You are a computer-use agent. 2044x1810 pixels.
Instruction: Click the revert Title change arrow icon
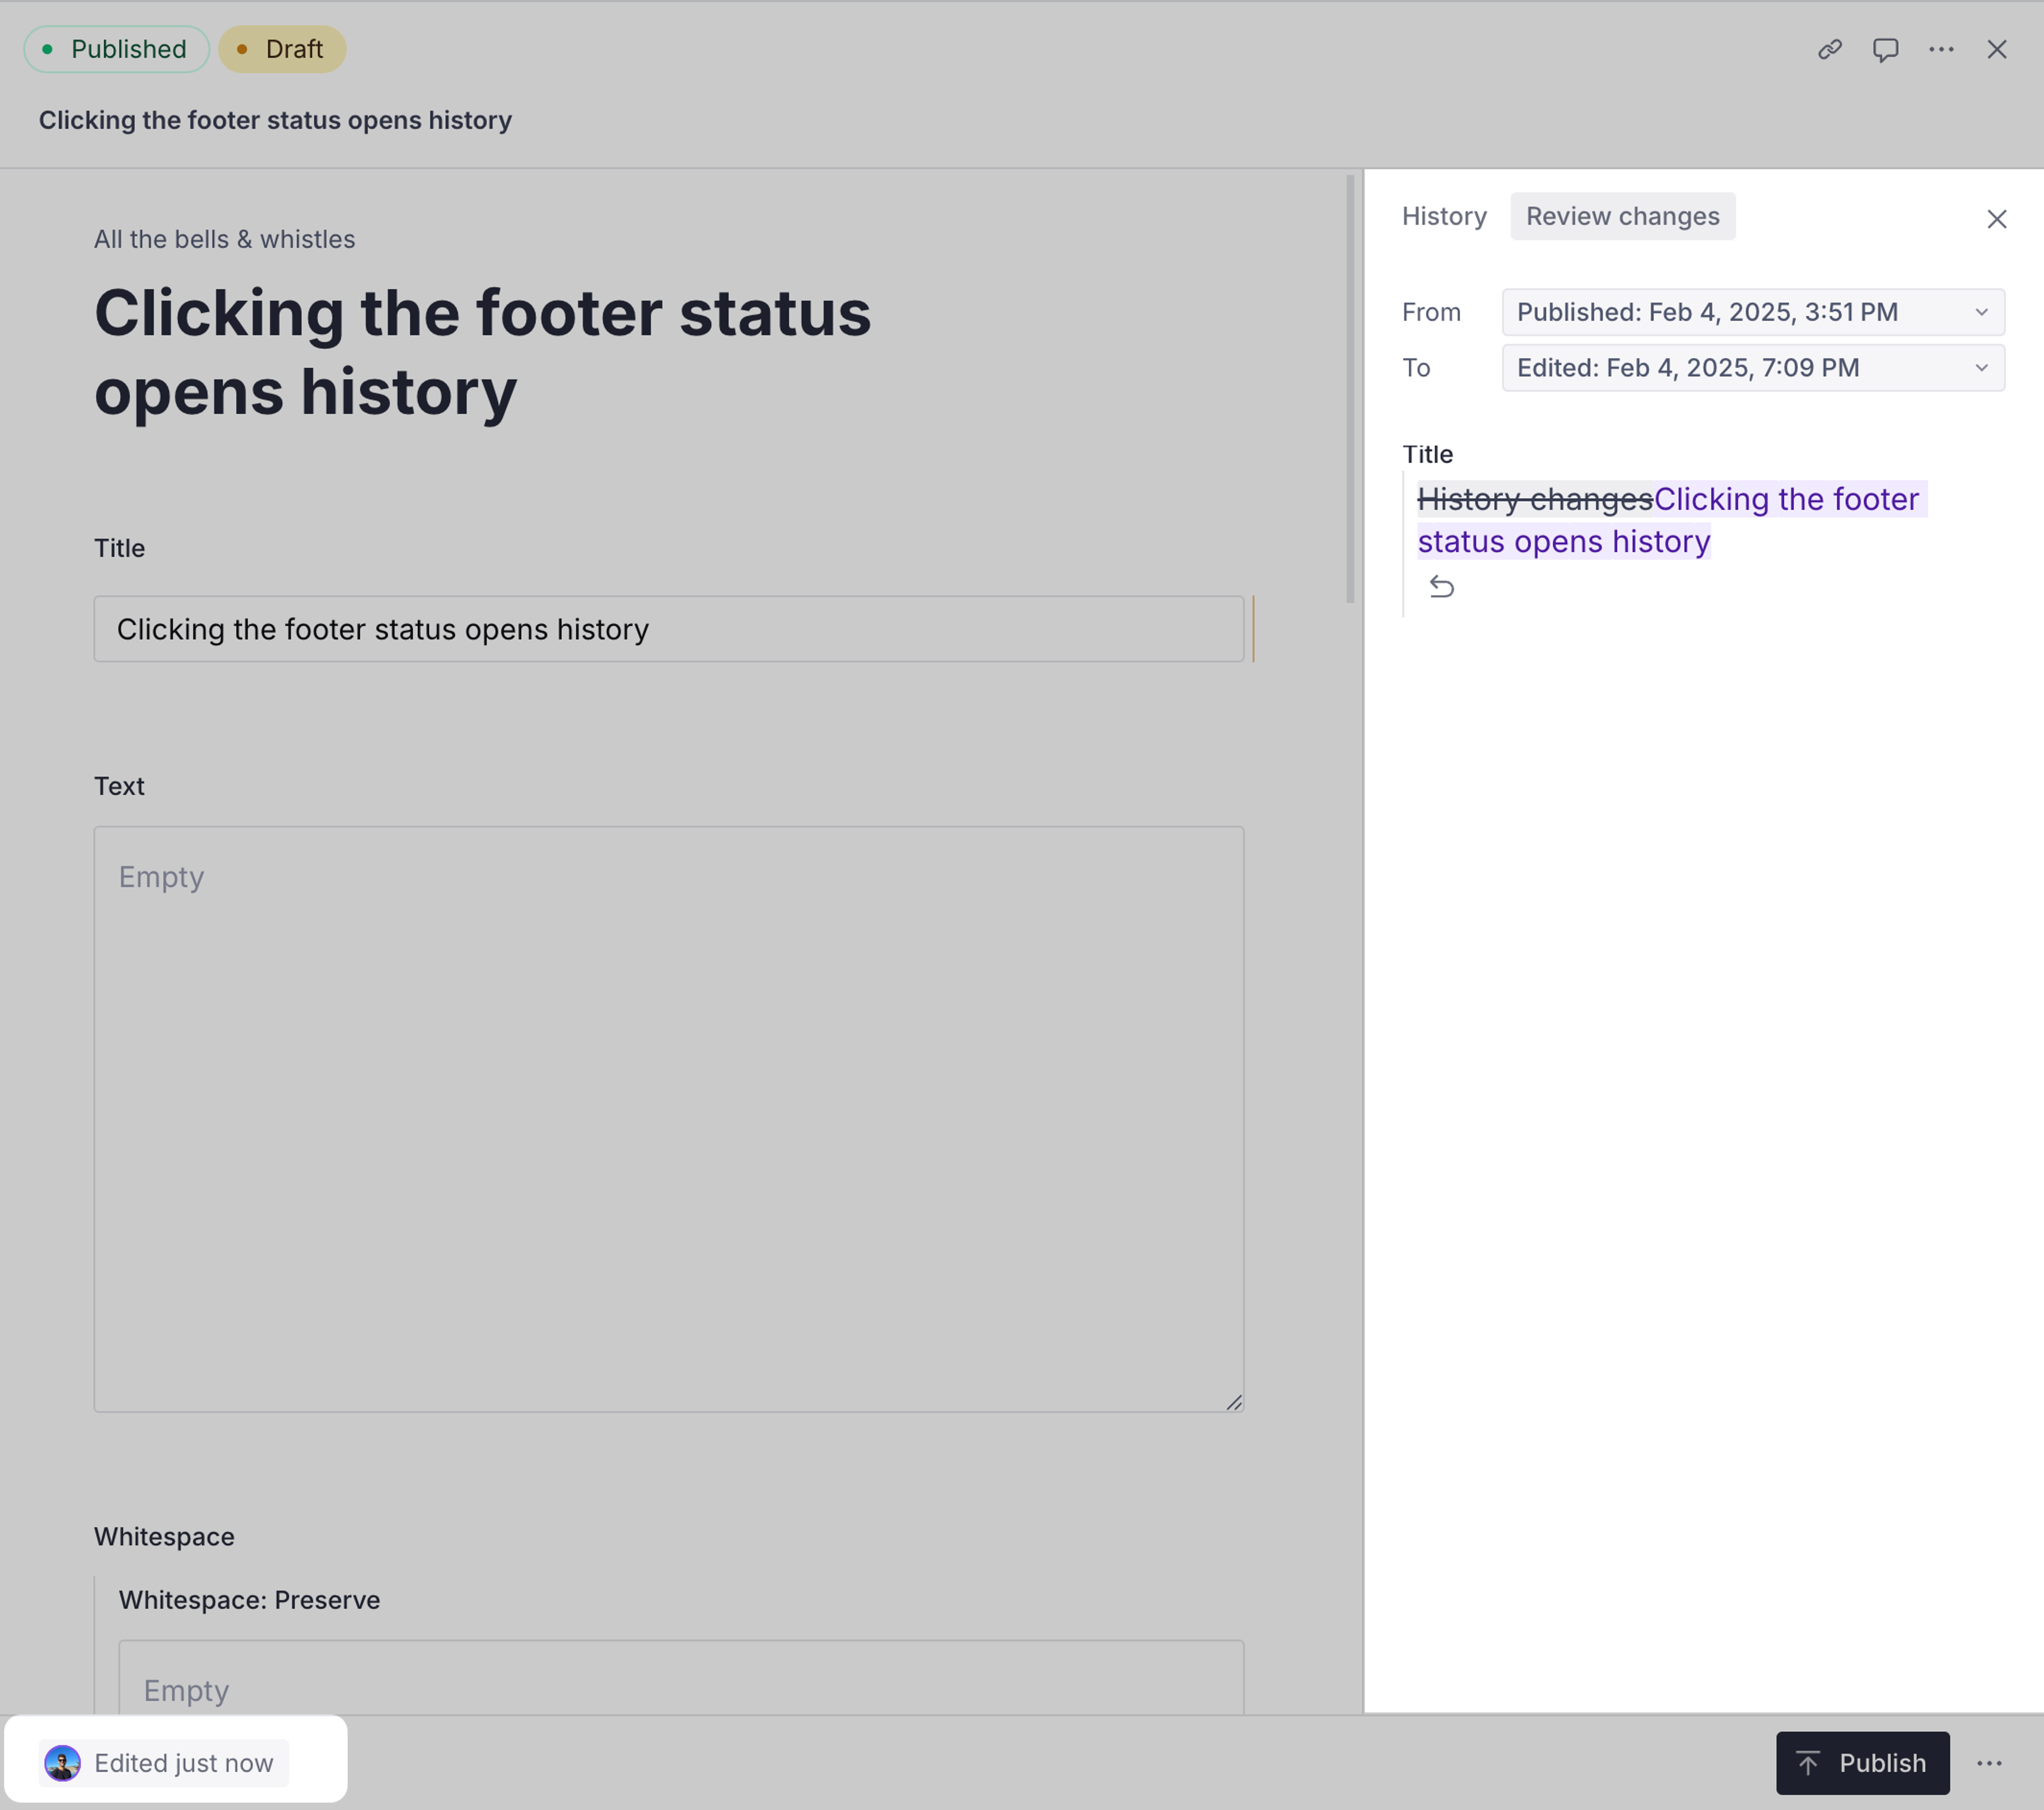click(x=1441, y=586)
